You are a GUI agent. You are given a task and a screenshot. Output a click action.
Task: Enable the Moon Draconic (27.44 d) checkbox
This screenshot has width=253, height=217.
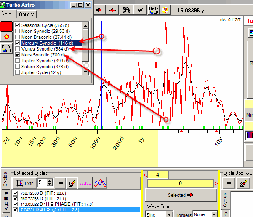point(17,37)
